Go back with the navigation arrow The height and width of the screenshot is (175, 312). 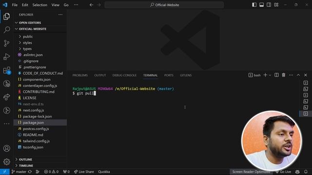91,5
